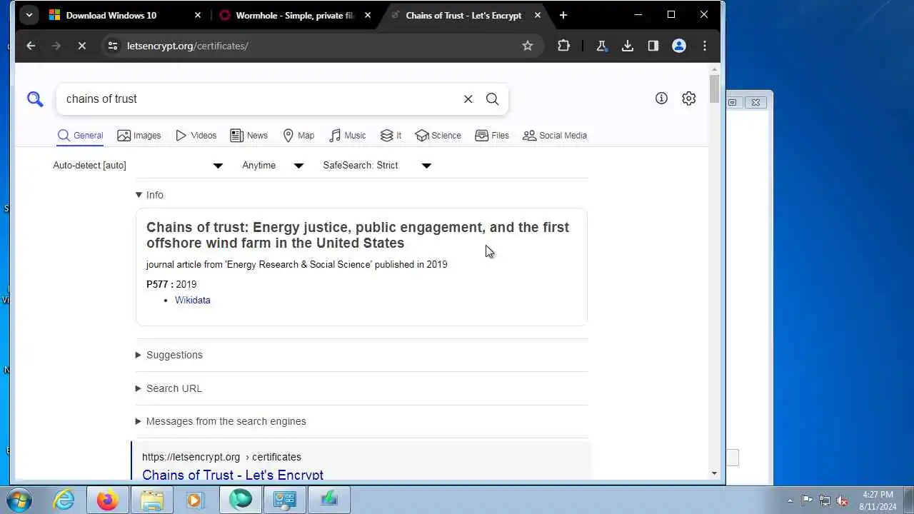Select the General search category
This screenshot has height=514, width=914.
pos(81,136)
